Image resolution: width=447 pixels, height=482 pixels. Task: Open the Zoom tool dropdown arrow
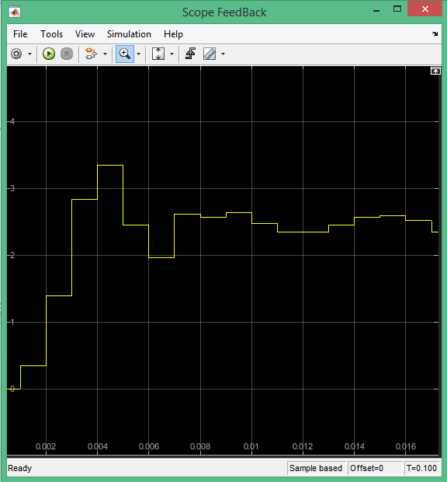click(138, 54)
